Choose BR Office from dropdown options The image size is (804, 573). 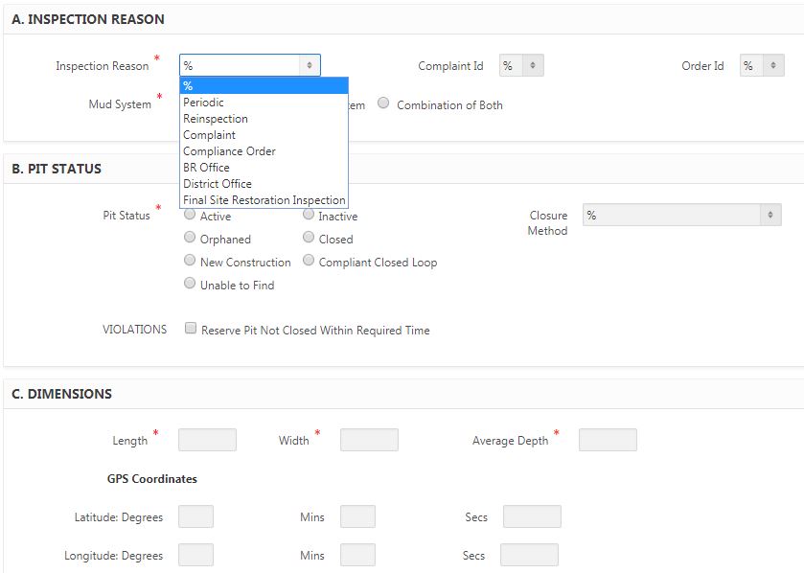(207, 168)
